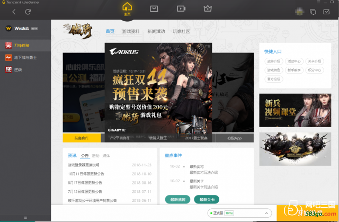The image size is (339, 222).
Task: Click the 逆战 red icon
Action: (x=8, y=69)
